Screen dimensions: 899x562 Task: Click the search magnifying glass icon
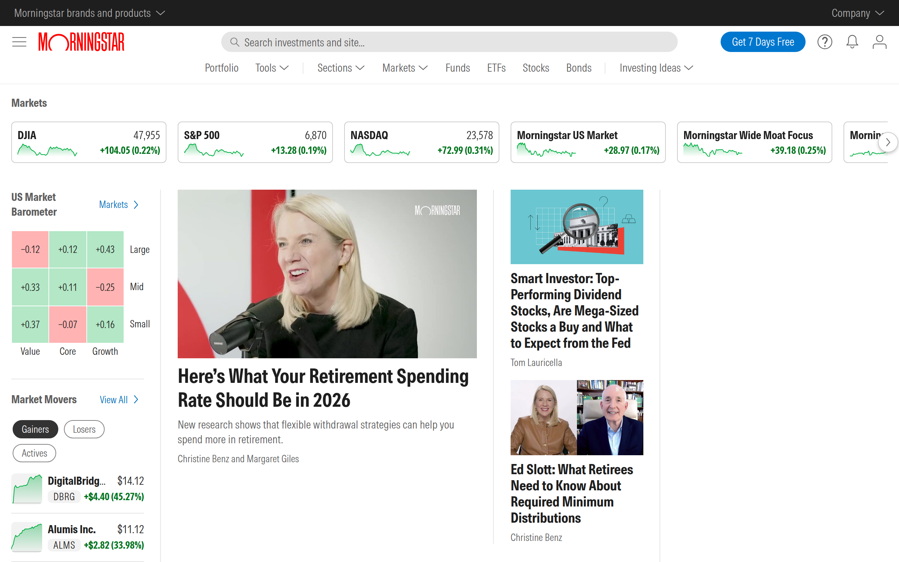point(235,42)
